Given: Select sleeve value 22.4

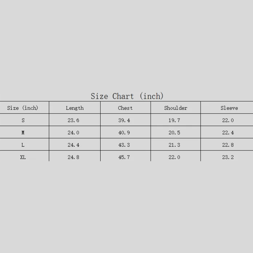Looking at the screenshot, I should pos(228,133).
